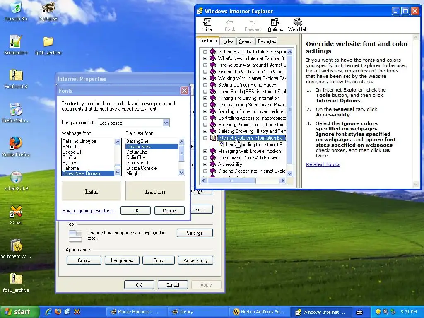Switch to the Search tab

[x=246, y=41]
